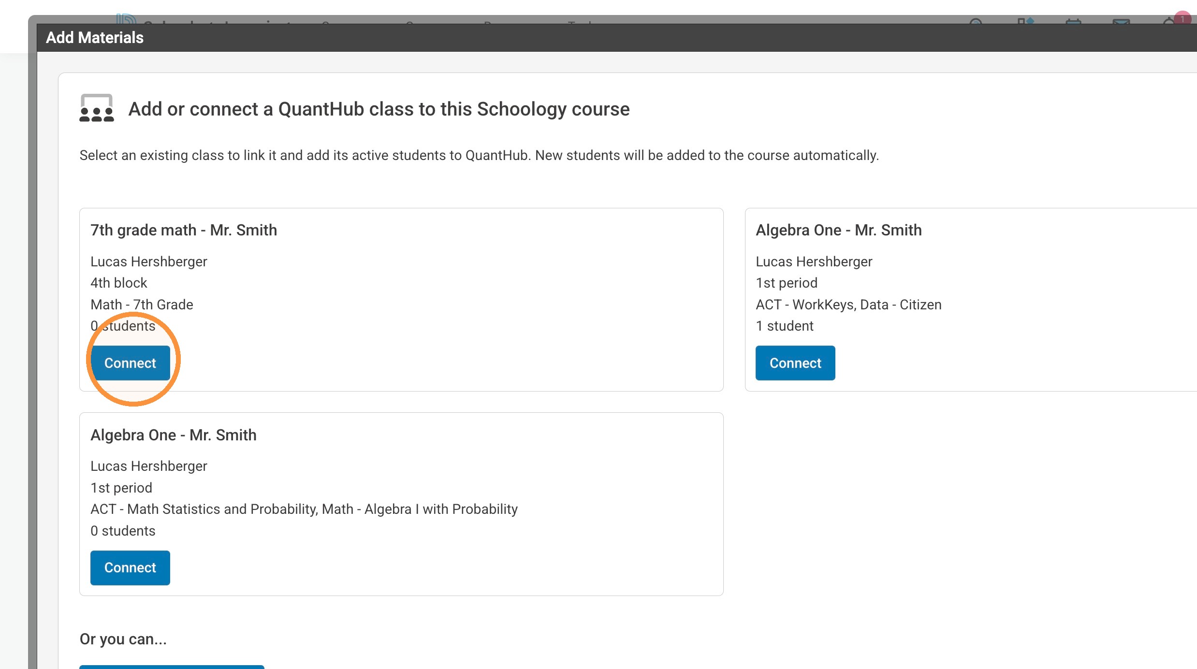Open the apps grid icon in top bar

(1025, 21)
